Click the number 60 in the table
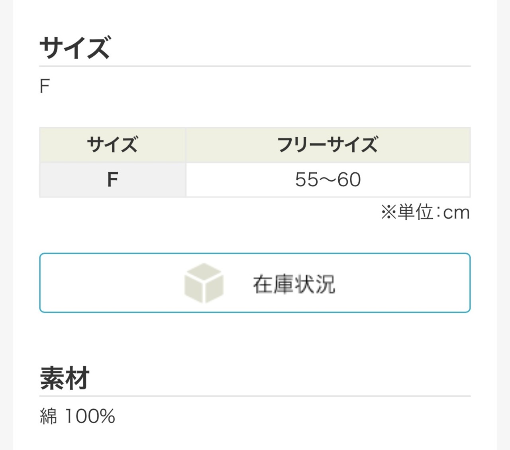Image resolution: width=510 pixels, height=450 pixels. pyautogui.click(x=349, y=180)
